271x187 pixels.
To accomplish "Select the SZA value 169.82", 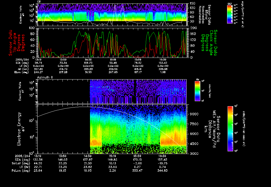I will click(112, 160).
